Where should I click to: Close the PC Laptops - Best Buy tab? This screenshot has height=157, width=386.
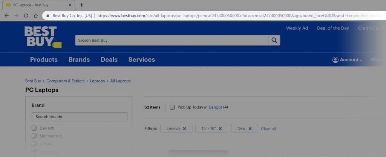(x=70, y=5)
